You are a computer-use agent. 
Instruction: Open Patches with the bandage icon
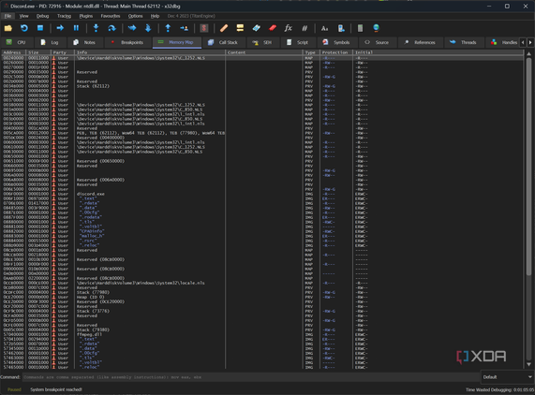click(224, 28)
